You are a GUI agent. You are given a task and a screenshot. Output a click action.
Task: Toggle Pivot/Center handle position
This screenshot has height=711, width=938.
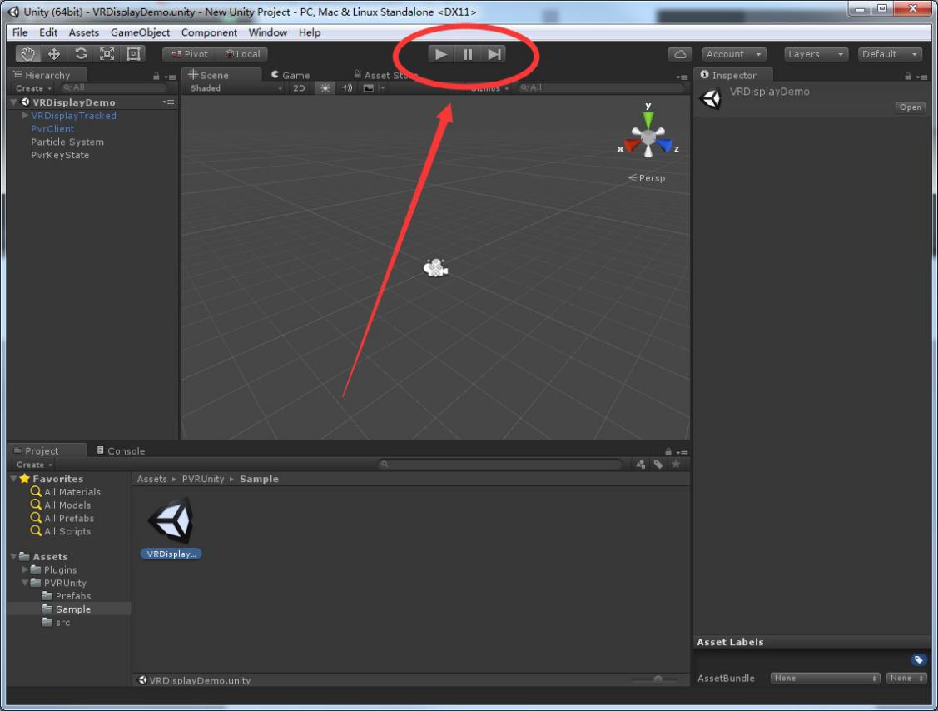click(x=189, y=54)
